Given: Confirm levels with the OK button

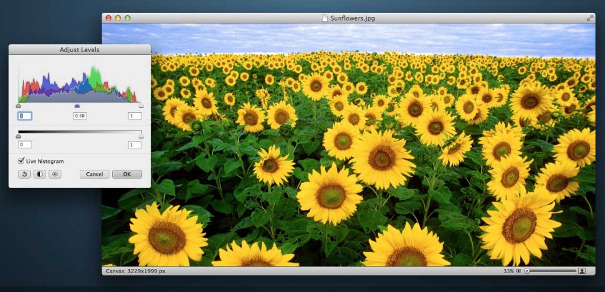Looking at the screenshot, I should [x=127, y=174].
